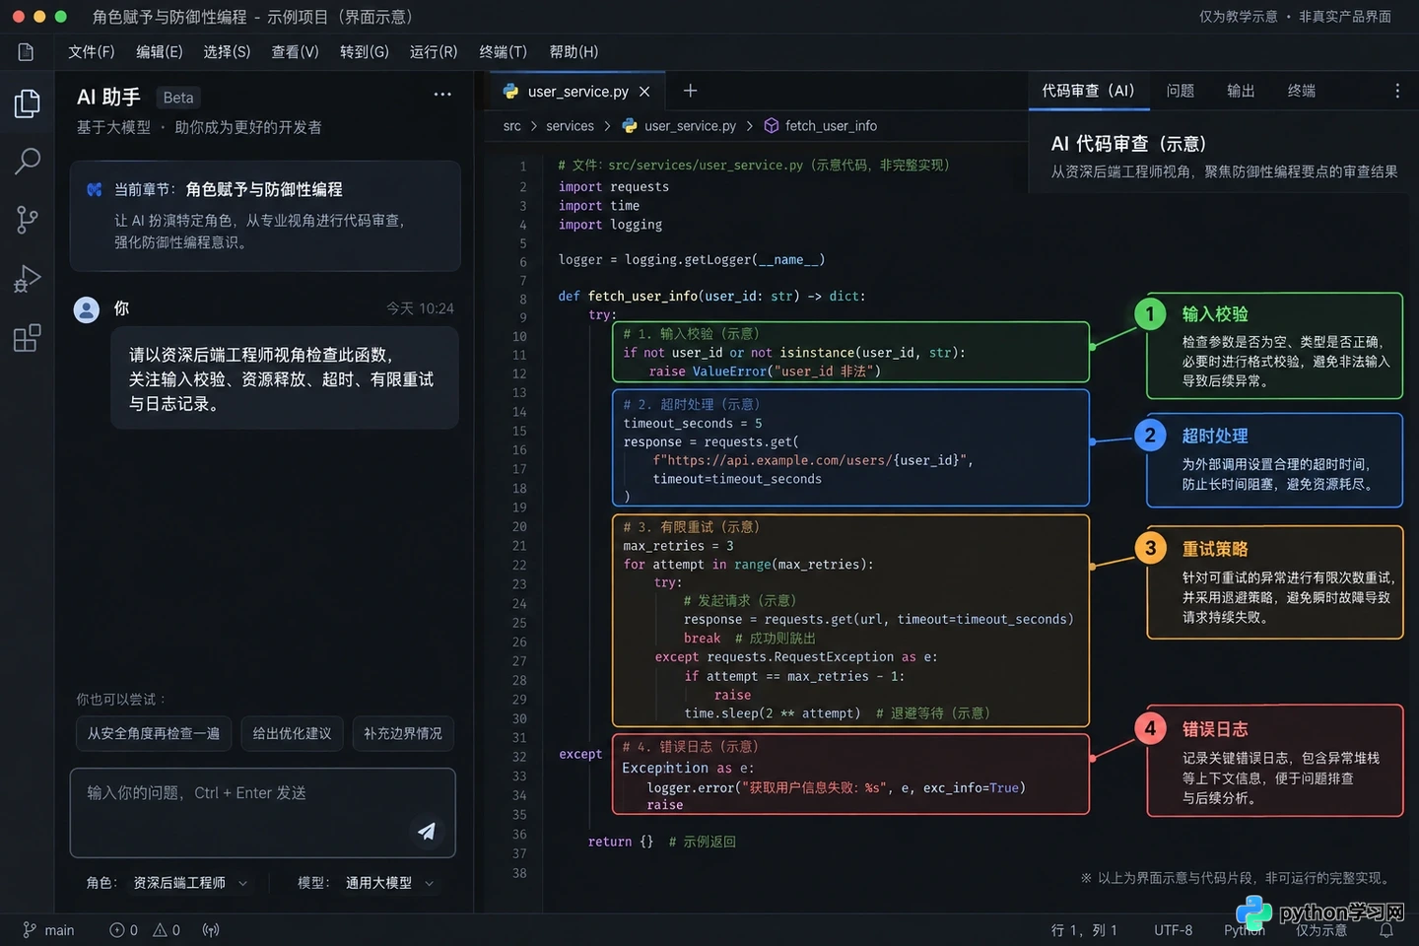The width and height of the screenshot is (1419, 946).
Task: Click the broadcast signal icon in status bar
Action: 211,930
